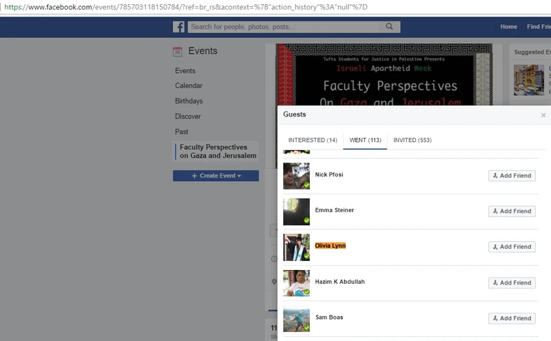551x341 pixels.
Task: Add Emma Steiner as a friend
Action: (x=512, y=211)
